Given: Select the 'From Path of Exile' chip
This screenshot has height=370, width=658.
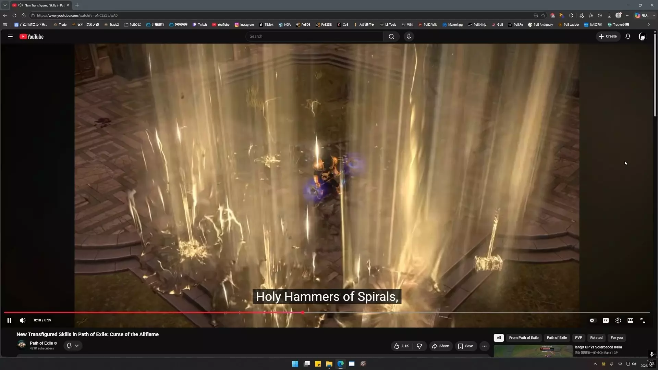Looking at the screenshot, I should pos(524,338).
